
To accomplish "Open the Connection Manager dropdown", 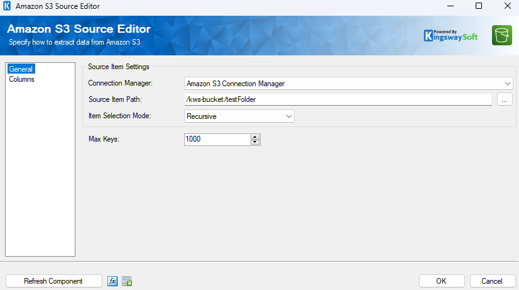I will pyautogui.click(x=348, y=84).
